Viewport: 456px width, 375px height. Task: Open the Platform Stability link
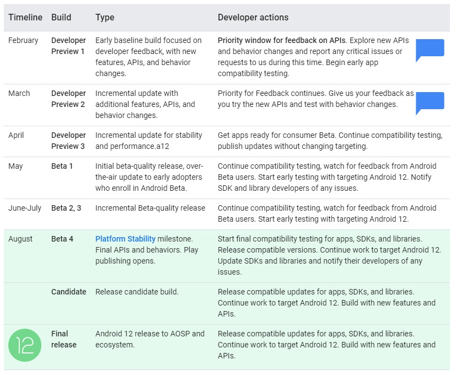coord(125,239)
